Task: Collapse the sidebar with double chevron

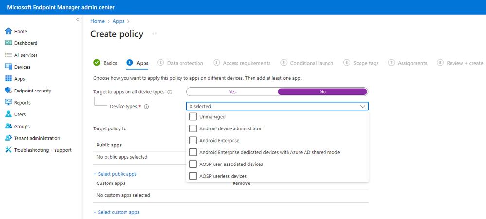Action: (x=78, y=19)
